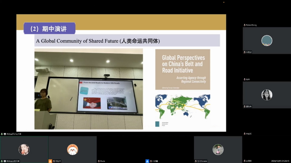Click the orange person icon in bottom strip
The width and height of the screenshot is (291, 163).
pos(50,161)
